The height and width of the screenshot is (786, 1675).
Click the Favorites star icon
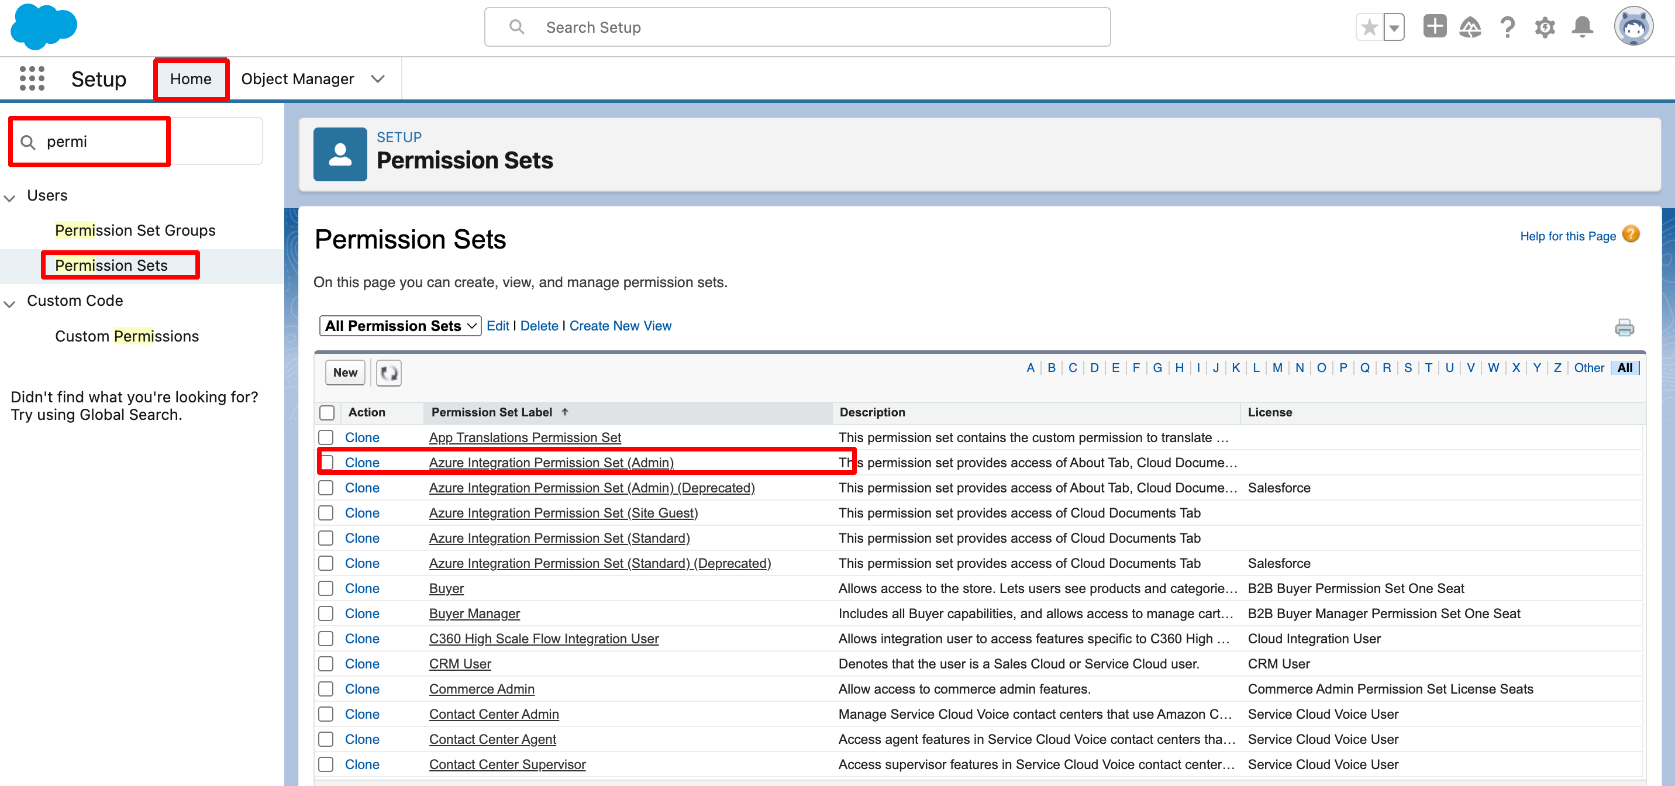click(x=1369, y=27)
